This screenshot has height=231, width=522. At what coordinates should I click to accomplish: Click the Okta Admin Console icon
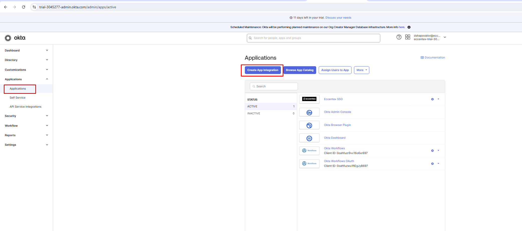[x=309, y=112]
